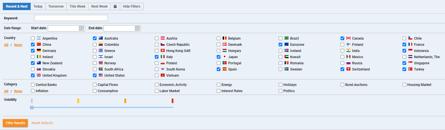Open the Start date calendar picker icon
This screenshot has width=445, height=130.
(x=81, y=28)
